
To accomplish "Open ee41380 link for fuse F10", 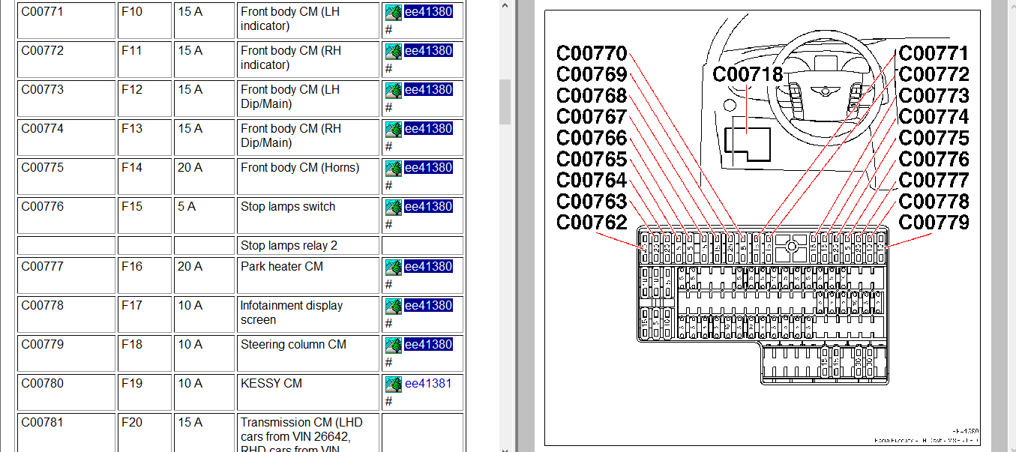I will click(428, 12).
